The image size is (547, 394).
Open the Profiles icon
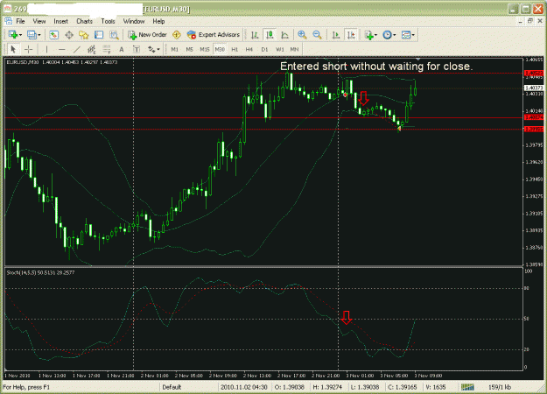click(x=32, y=34)
